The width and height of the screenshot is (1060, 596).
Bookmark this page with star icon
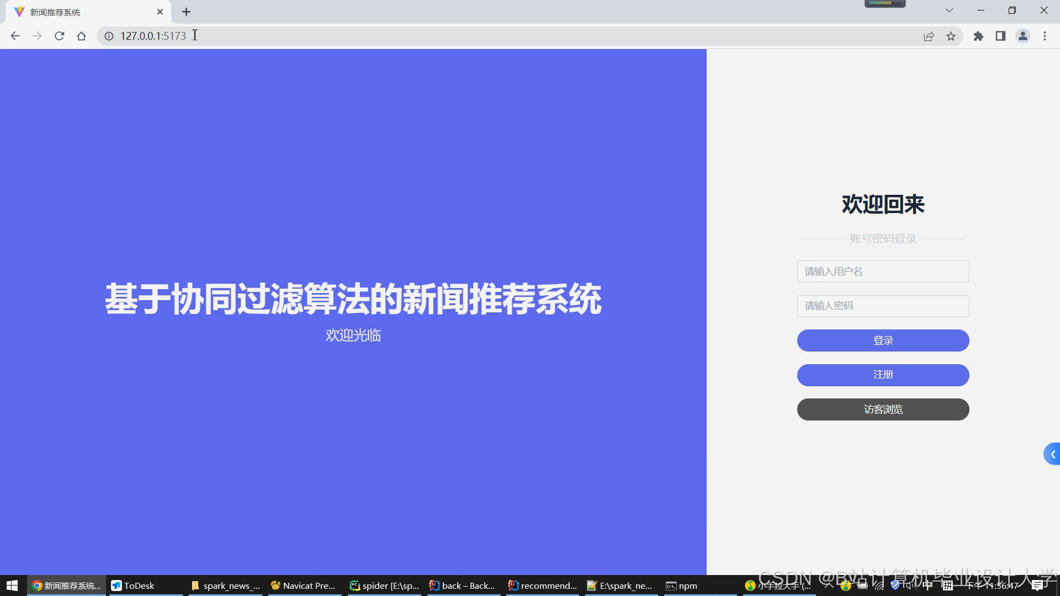coord(951,36)
